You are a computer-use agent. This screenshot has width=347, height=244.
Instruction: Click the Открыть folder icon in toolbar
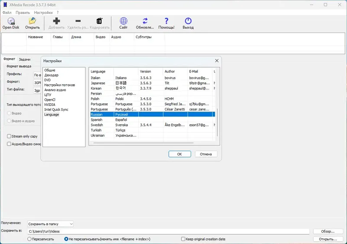pos(32,21)
